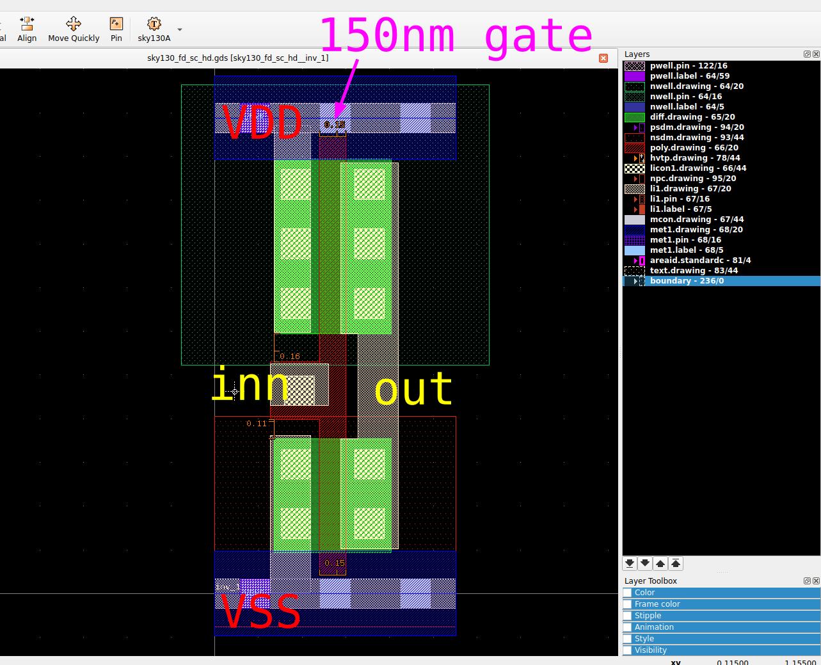
Task: Expand the Color section in Layer Toolbox
Action: tap(644, 593)
